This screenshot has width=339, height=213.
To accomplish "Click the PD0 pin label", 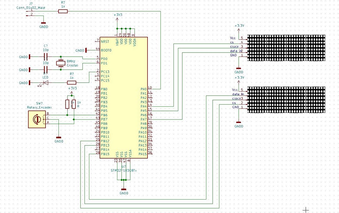I will 104,59.
